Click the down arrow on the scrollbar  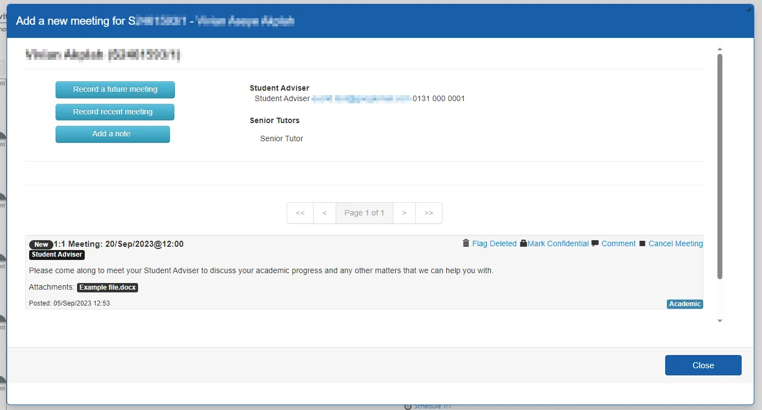(x=720, y=320)
